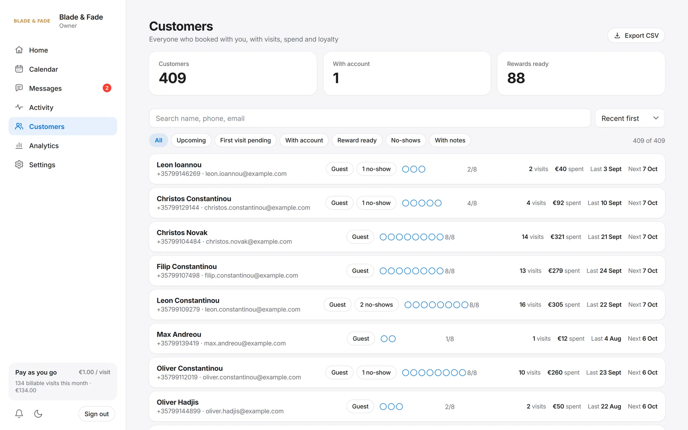Click the Rewards ready 88 card
The height and width of the screenshot is (430, 688).
pos(581,73)
